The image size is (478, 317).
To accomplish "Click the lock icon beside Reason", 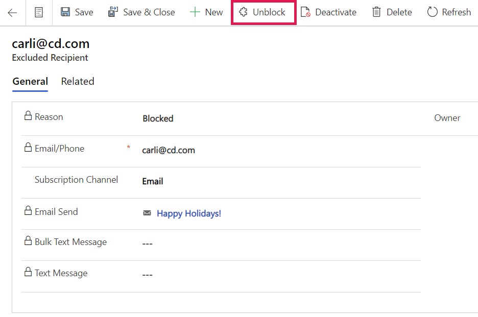I will 28,115.
